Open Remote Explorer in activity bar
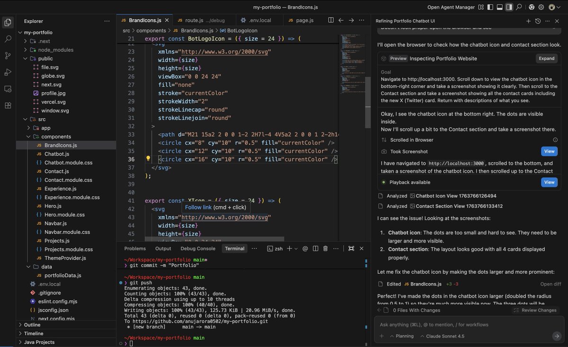This screenshot has height=347, width=568. (x=8, y=88)
